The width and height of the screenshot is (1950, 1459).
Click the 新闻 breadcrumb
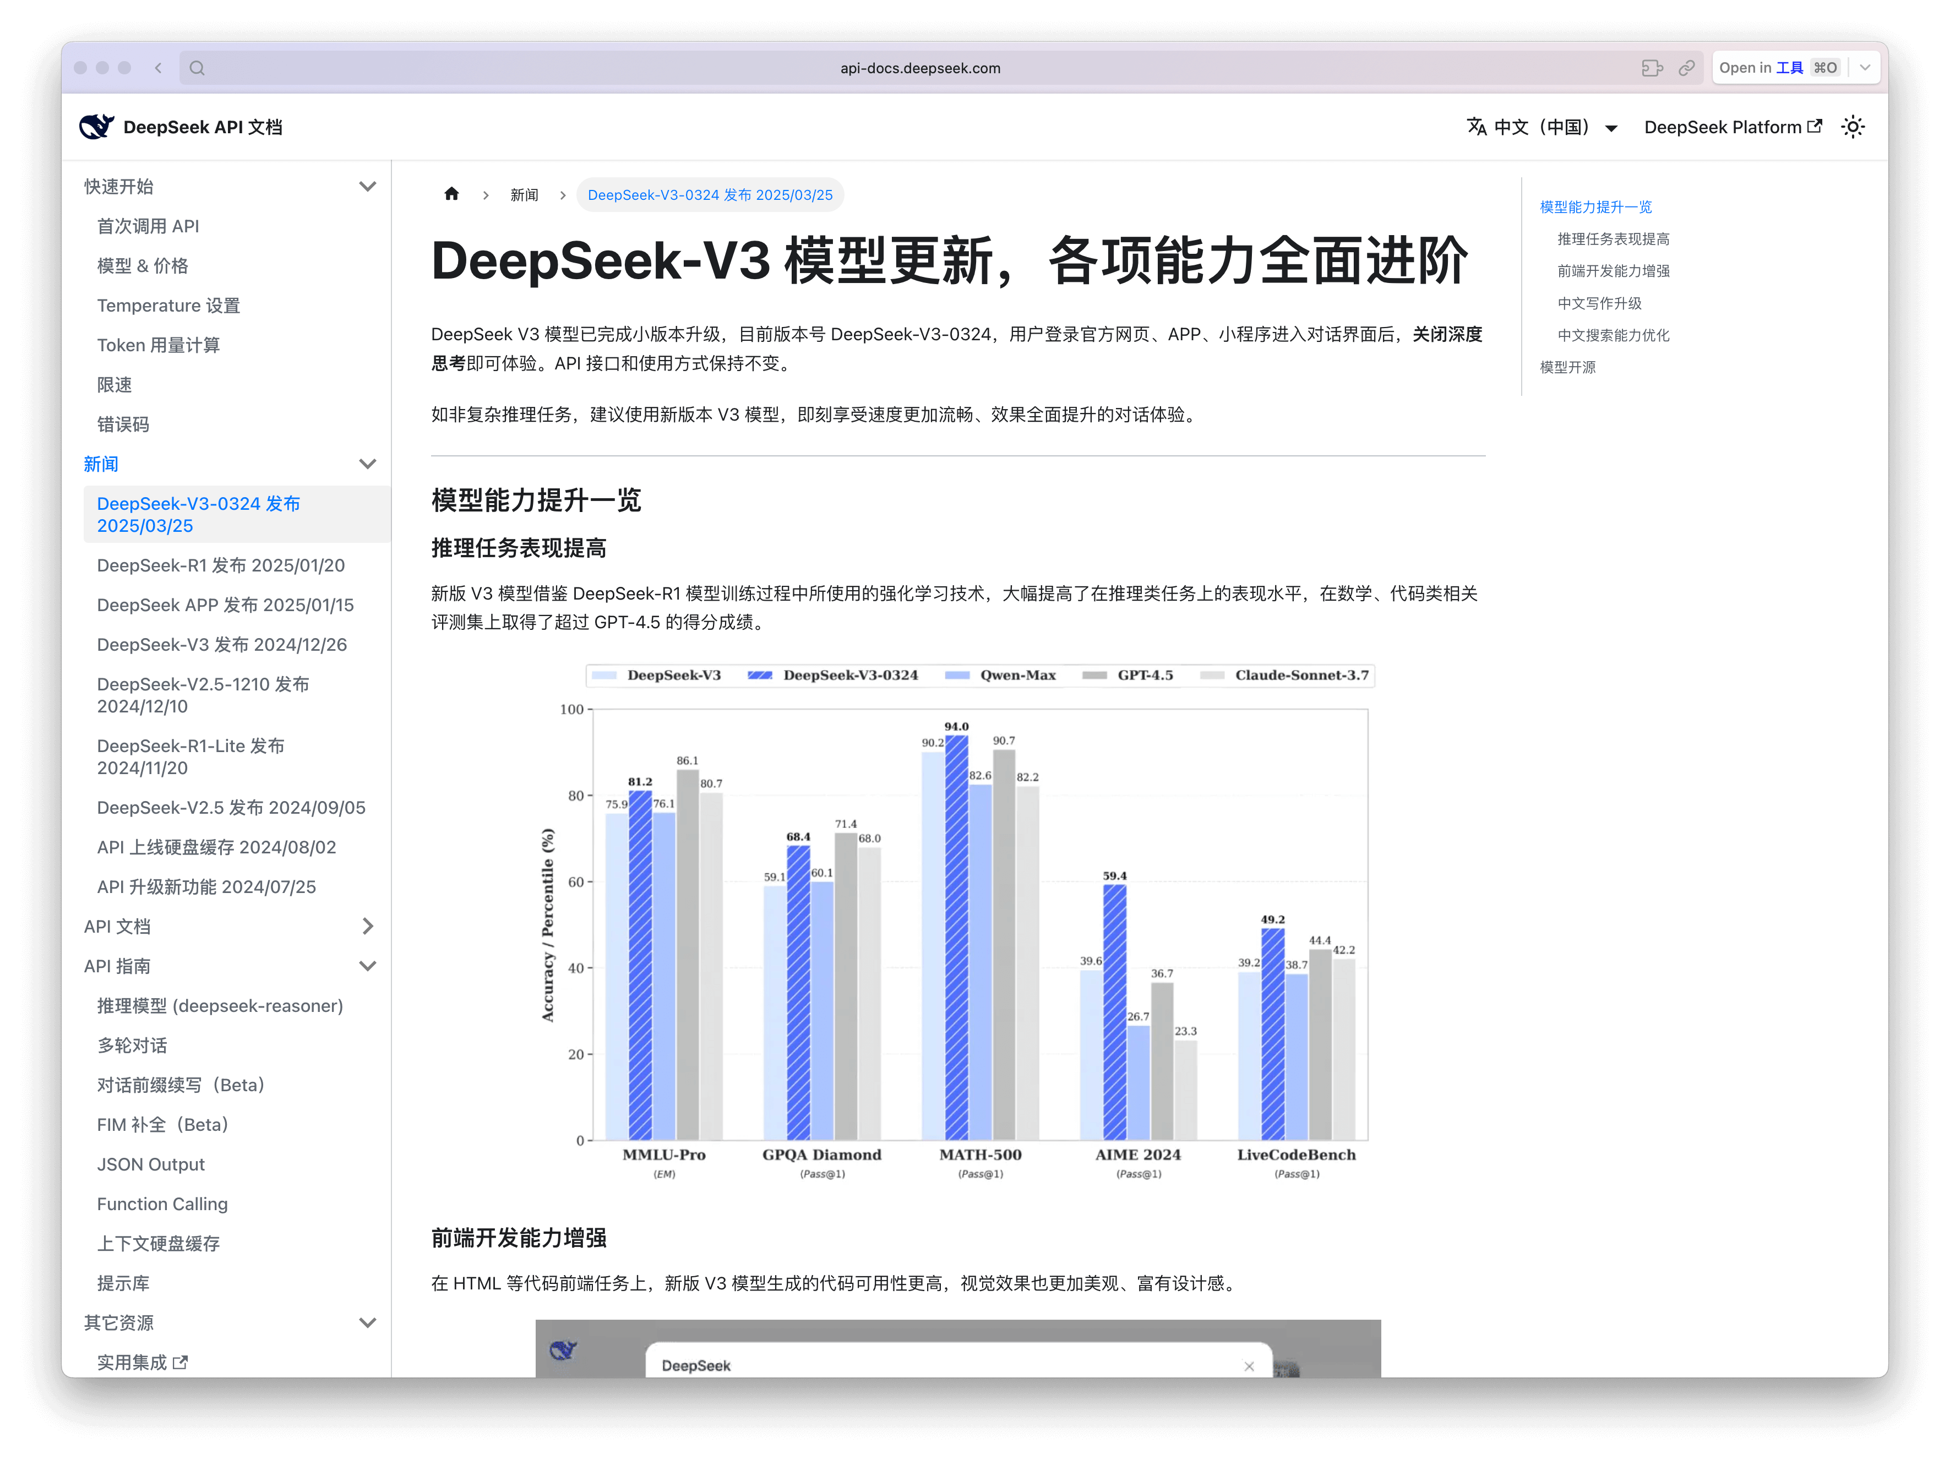tap(524, 195)
